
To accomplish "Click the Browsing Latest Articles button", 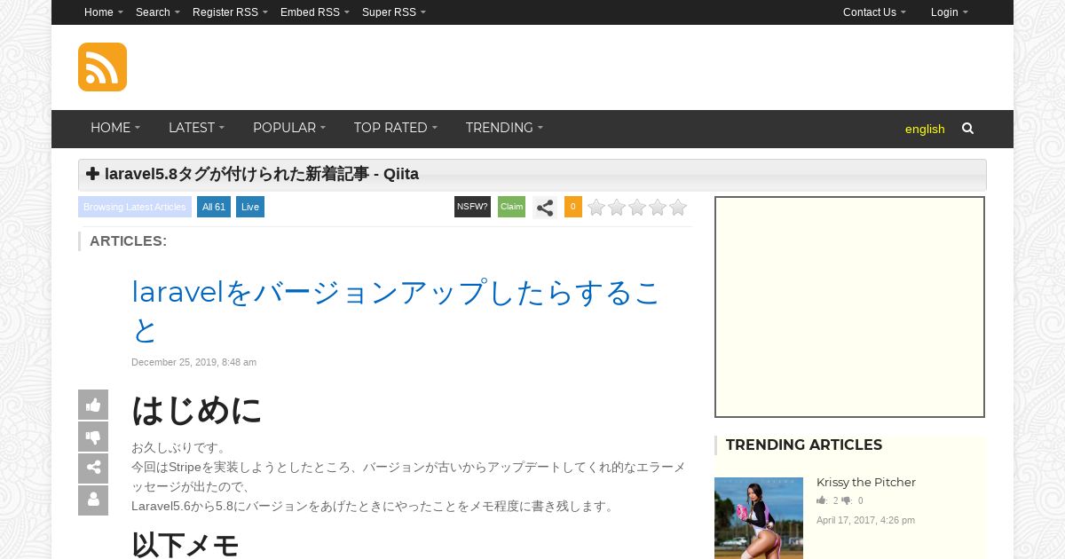I will point(135,207).
